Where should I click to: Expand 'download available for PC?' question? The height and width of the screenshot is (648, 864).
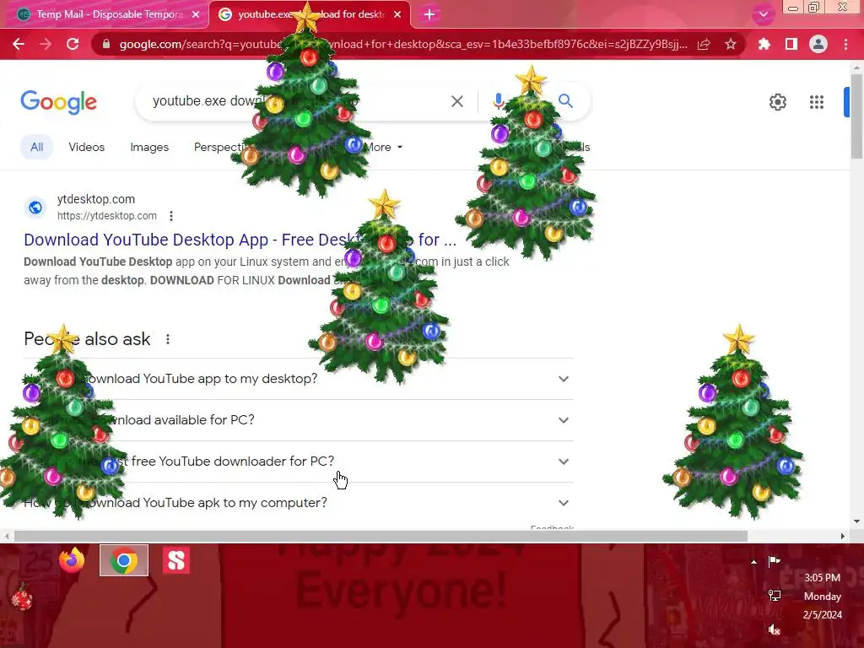click(298, 420)
